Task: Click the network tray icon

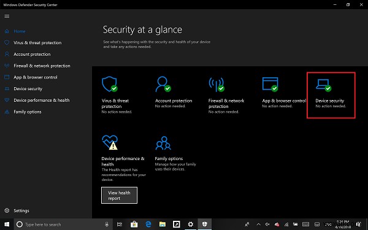Action: click(286, 224)
